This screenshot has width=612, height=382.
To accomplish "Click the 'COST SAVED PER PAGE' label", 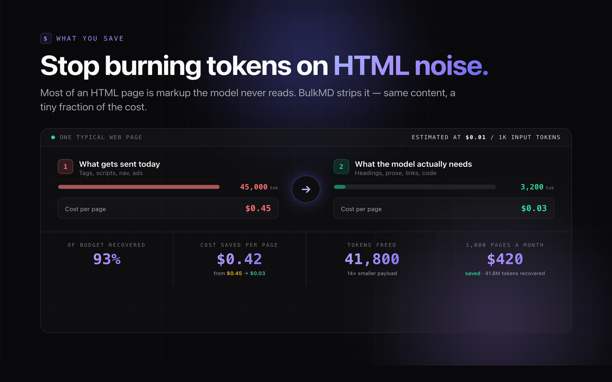I will tap(239, 245).
